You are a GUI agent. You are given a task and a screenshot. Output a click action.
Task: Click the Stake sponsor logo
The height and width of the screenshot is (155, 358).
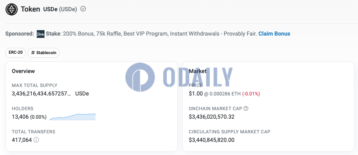pyautogui.click(x=41, y=34)
